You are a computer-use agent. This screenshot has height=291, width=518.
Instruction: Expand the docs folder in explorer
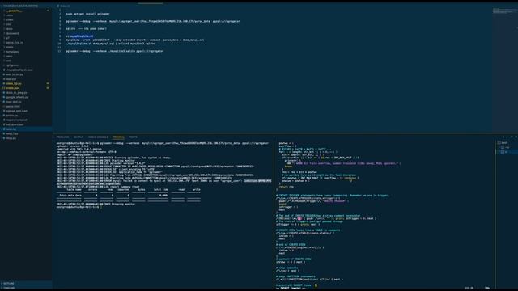click(x=10, y=29)
